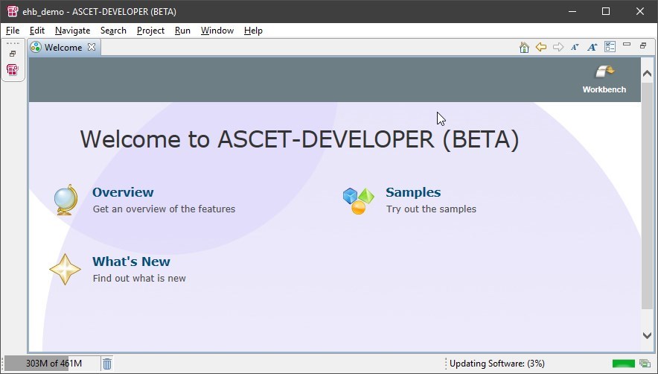Magnify font size in Welcome toolbar
Viewport: 658px width, 374px height.
(592, 47)
